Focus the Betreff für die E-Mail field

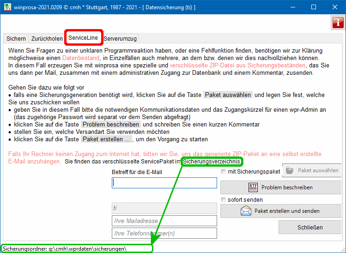point(164,183)
